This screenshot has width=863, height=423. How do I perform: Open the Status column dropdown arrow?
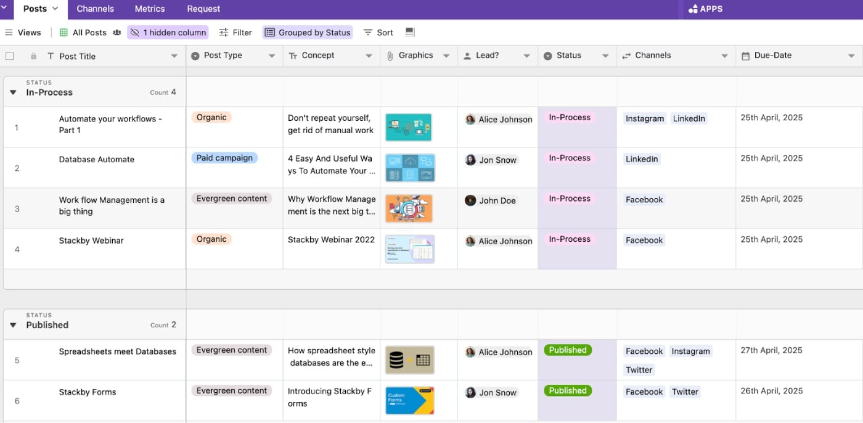point(605,56)
